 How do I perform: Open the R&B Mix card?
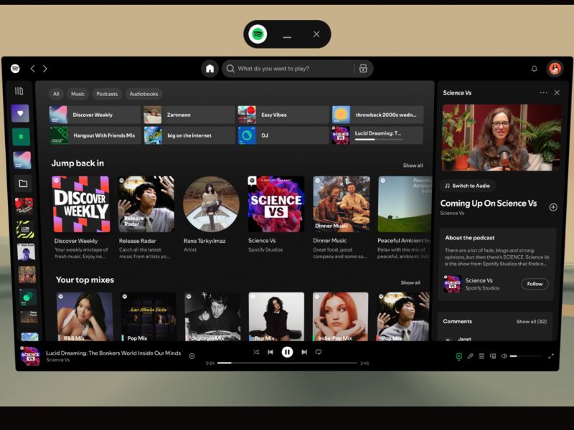[x=85, y=317]
